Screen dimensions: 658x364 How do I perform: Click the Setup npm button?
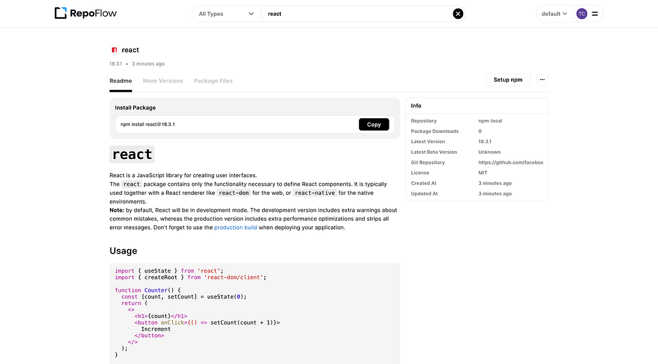click(508, 79)
